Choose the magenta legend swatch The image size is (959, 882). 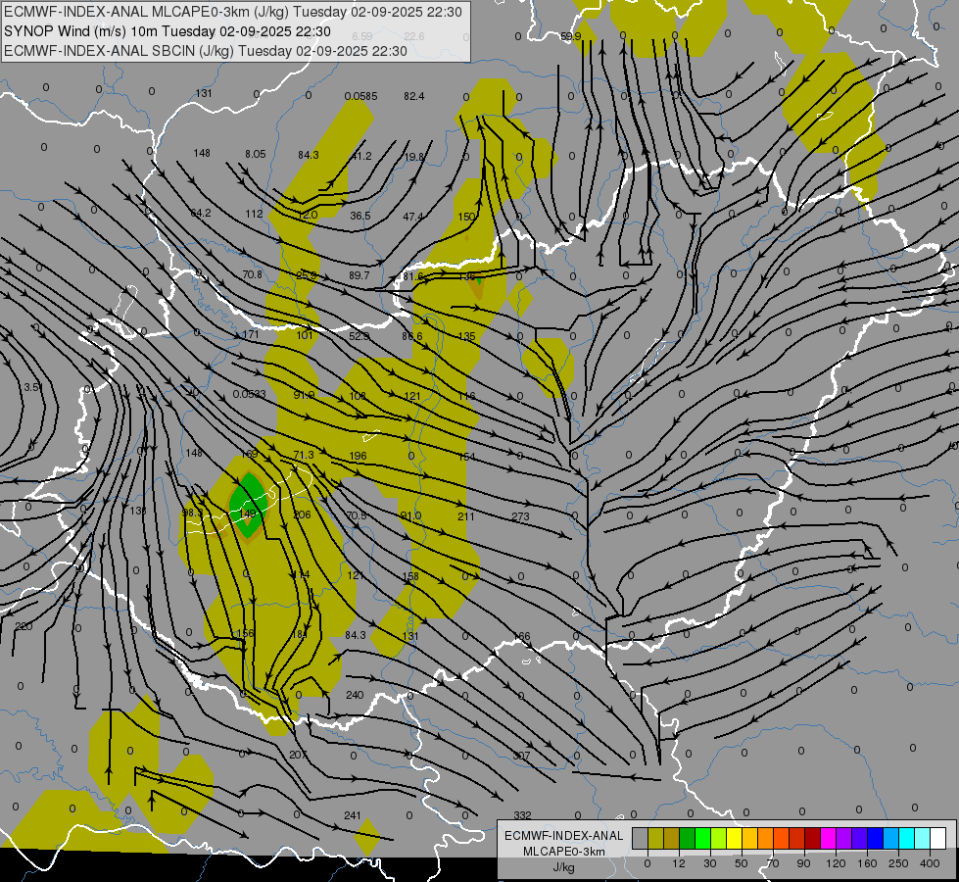coord(828,838)
